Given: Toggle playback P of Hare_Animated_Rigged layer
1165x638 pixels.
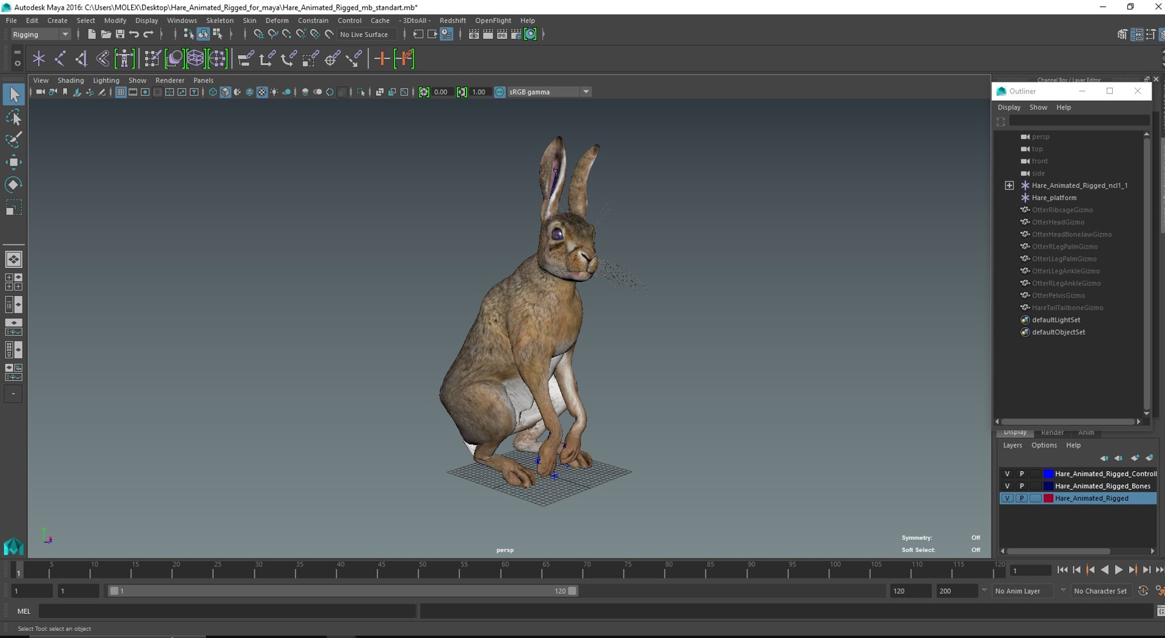Looking at the screenshot, I should [1022, 498].
